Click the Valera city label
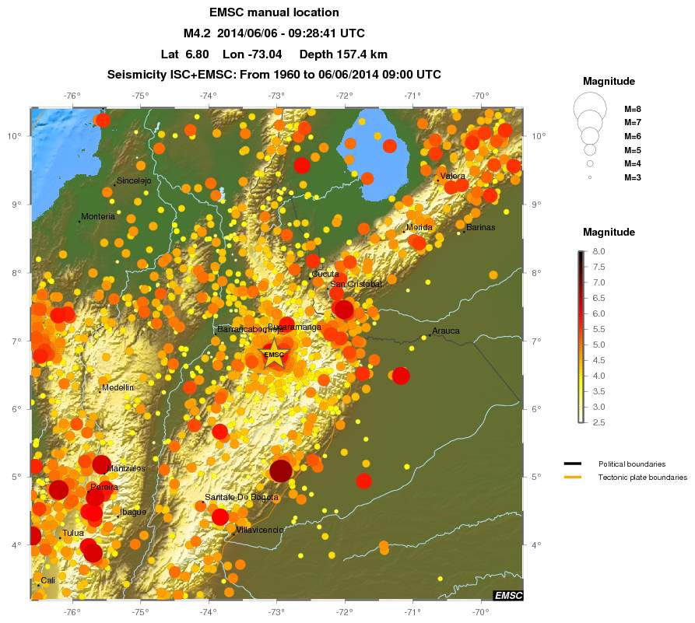695x623 pixels. (452, 176)
